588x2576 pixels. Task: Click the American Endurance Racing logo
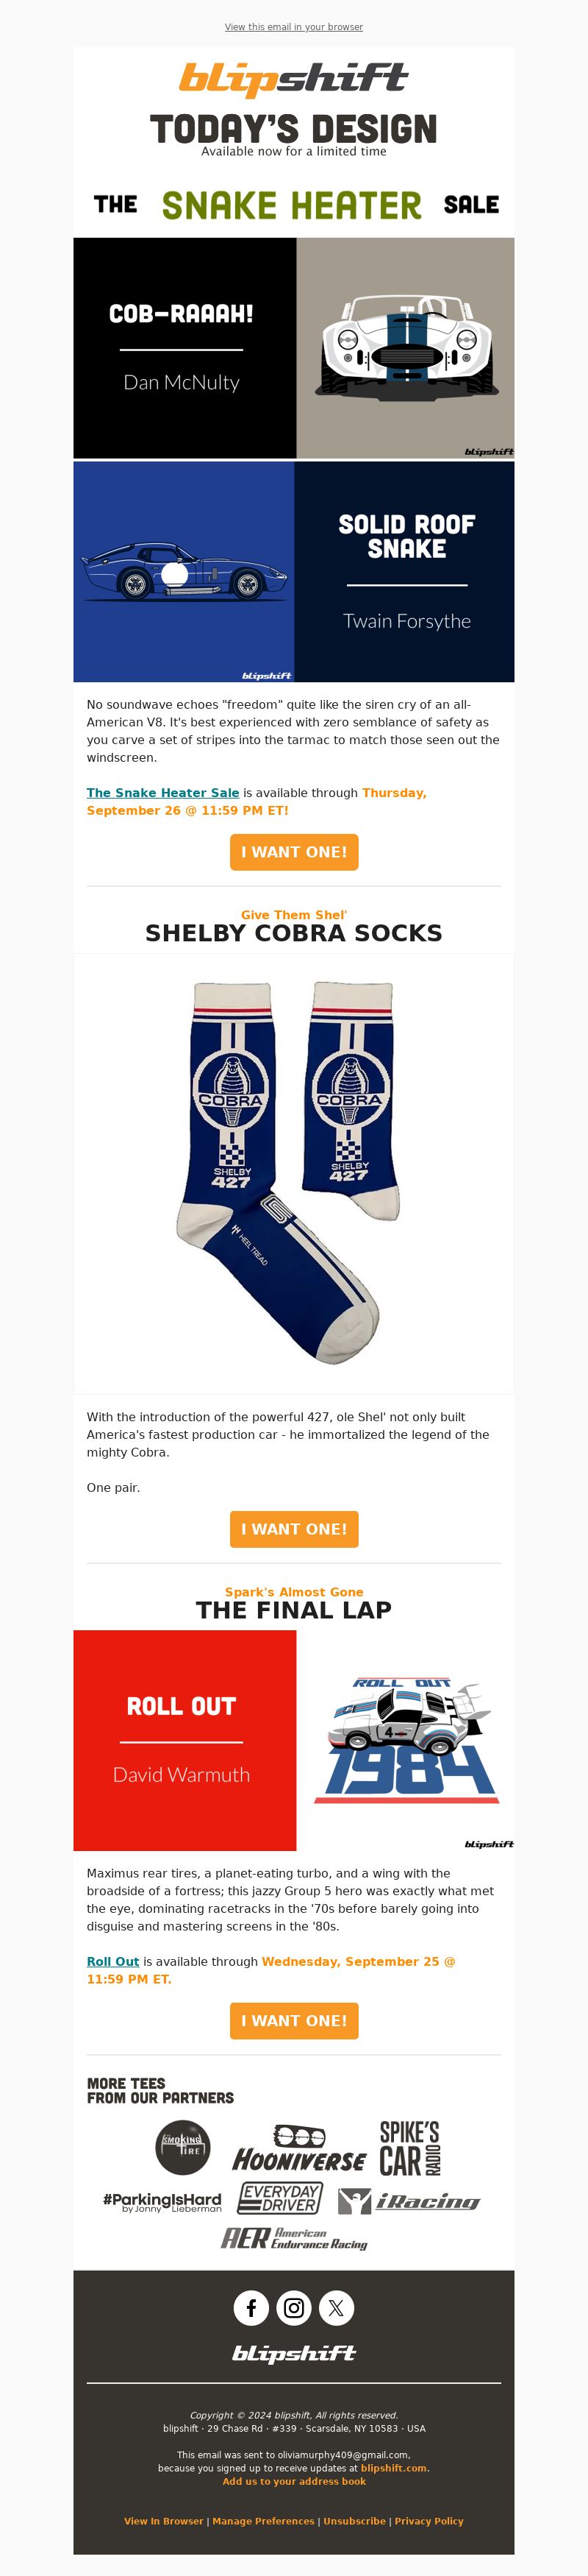point(293,2238)
